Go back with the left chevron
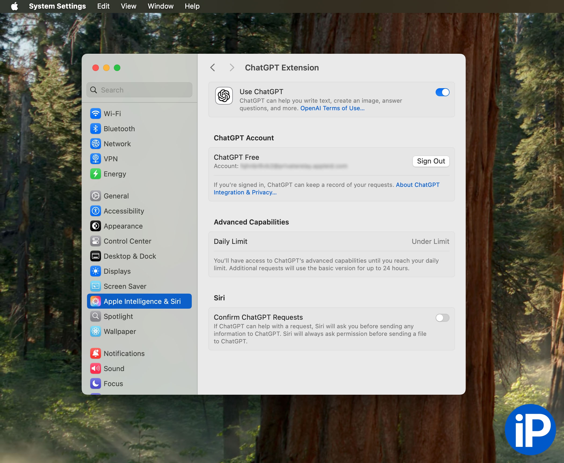The width and height of the screenshot is (564, 463). pyautogui.click(x=213, y=67)
